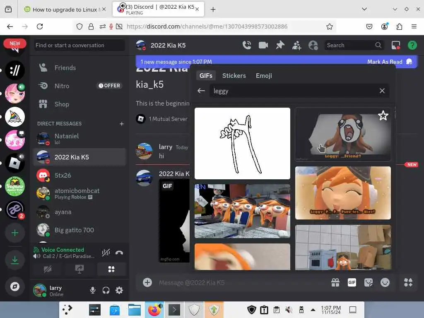Screen dimensions: 424x318
Task: Toggle noise suppression in voice panel
Action: click(x=106, y=253)
